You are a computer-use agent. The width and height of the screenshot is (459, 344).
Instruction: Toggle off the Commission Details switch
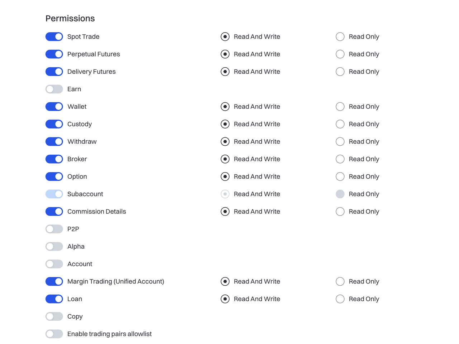[54, 212]
